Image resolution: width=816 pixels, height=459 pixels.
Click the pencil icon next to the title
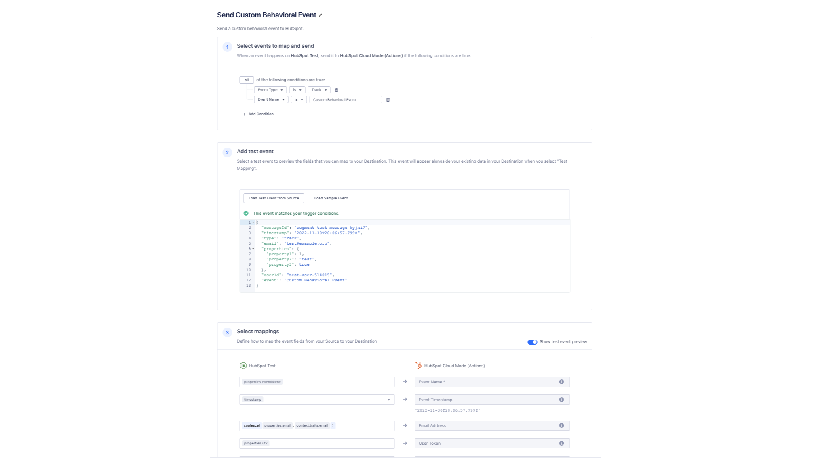click(x=320, y=15)
